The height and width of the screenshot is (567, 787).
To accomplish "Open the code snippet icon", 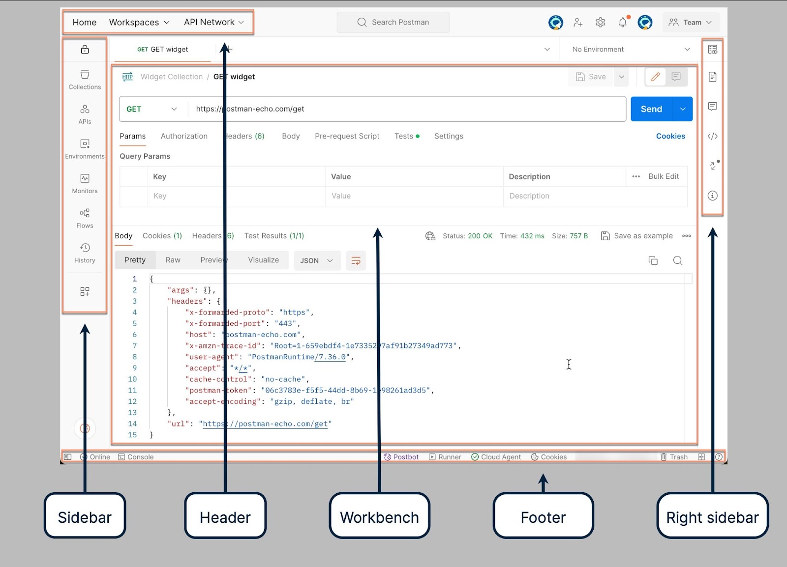I will (x=712, y=136).
